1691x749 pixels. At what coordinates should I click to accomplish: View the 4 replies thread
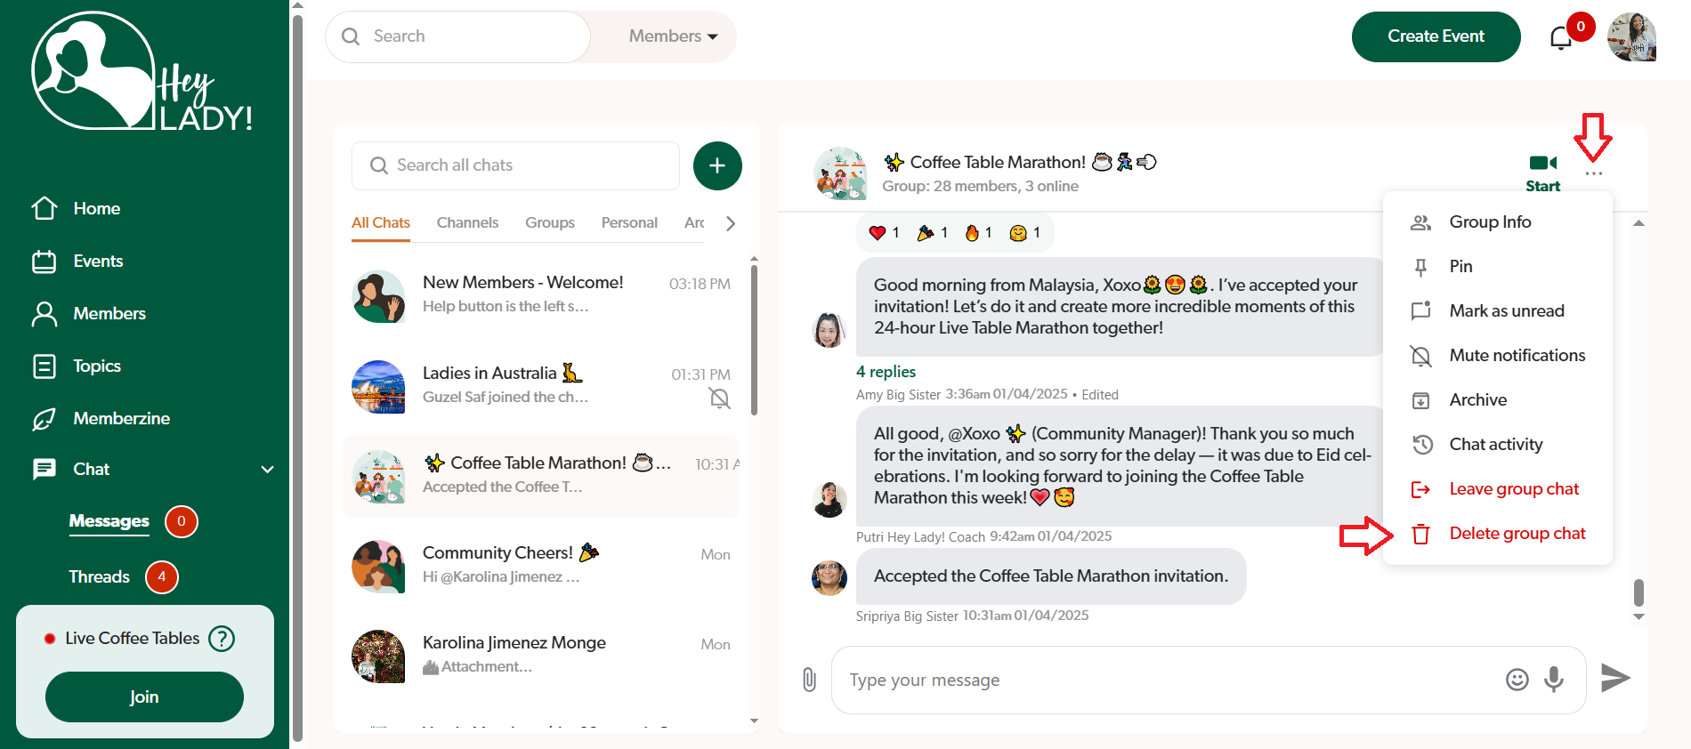point(886,372)
